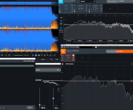This screenshot has width=133, height=110.
Task: Remove the Neutron Equalizer module with X
Action: click(62, 60)
